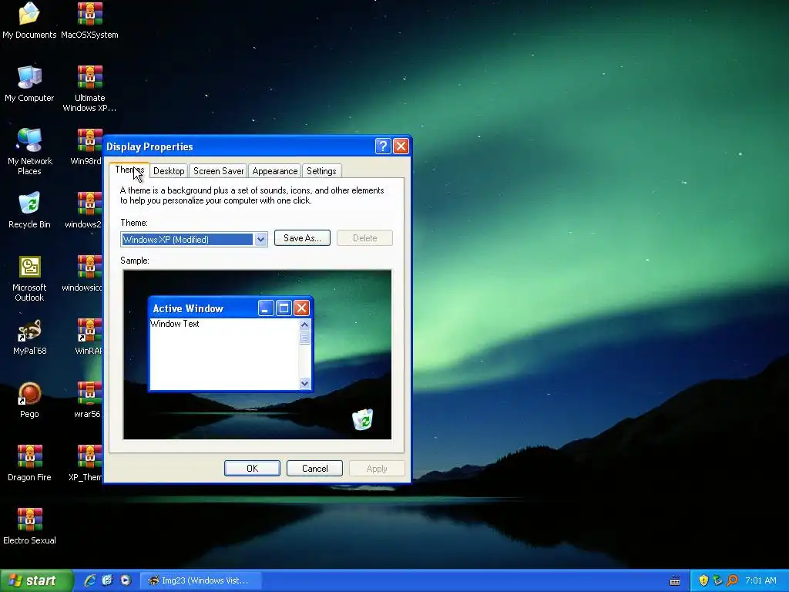Click the second Quick Launch browser icon

click(107, 580)
